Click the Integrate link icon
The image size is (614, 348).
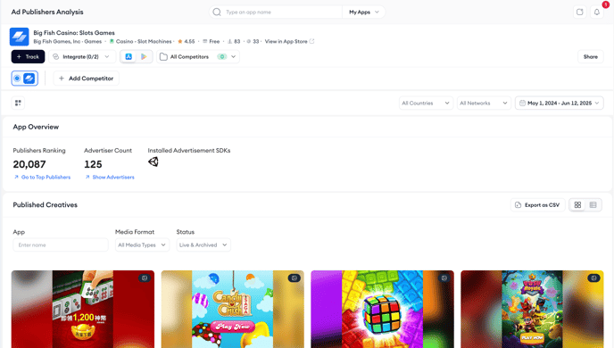(x=56, y=57)
